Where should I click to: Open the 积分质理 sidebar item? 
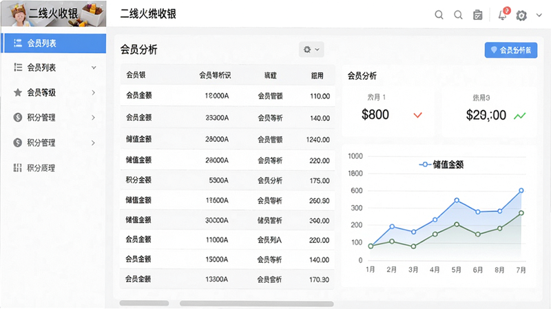coord(54,168)
